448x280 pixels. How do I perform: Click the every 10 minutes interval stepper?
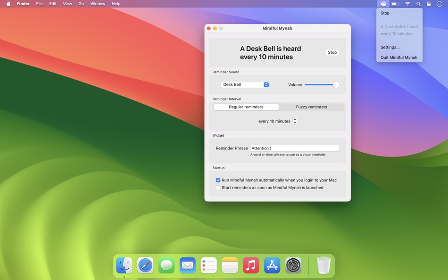[x=295, y=121]
